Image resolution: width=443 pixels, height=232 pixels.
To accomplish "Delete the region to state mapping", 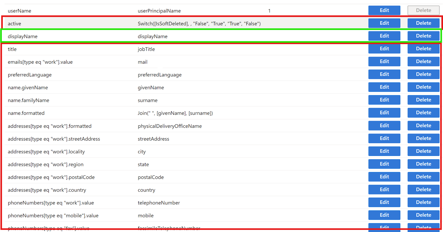I will pos(423,164).
